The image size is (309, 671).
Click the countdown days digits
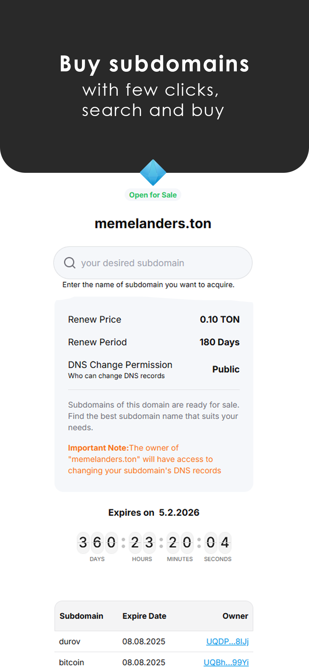click(x=97, y=542)
